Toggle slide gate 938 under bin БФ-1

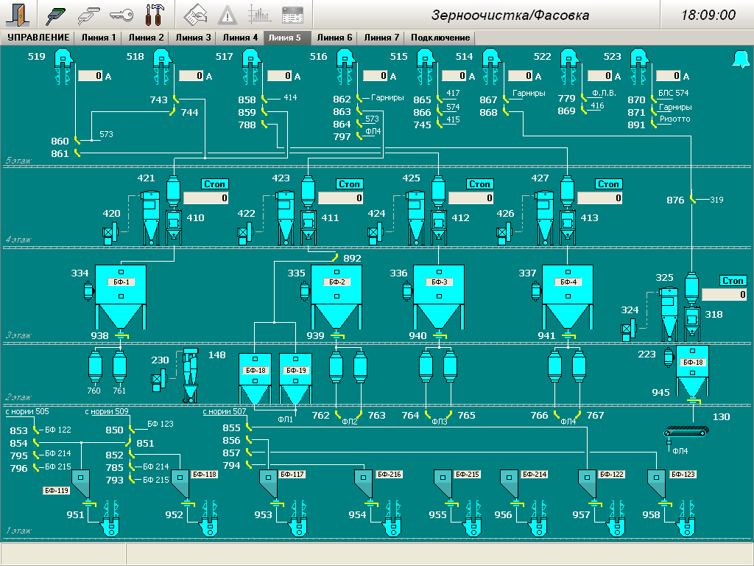click(121, 337)
